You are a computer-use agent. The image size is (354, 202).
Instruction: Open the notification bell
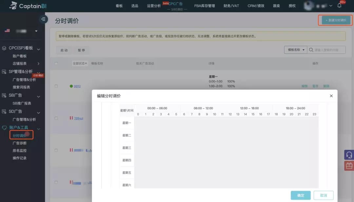click(339, 6)
